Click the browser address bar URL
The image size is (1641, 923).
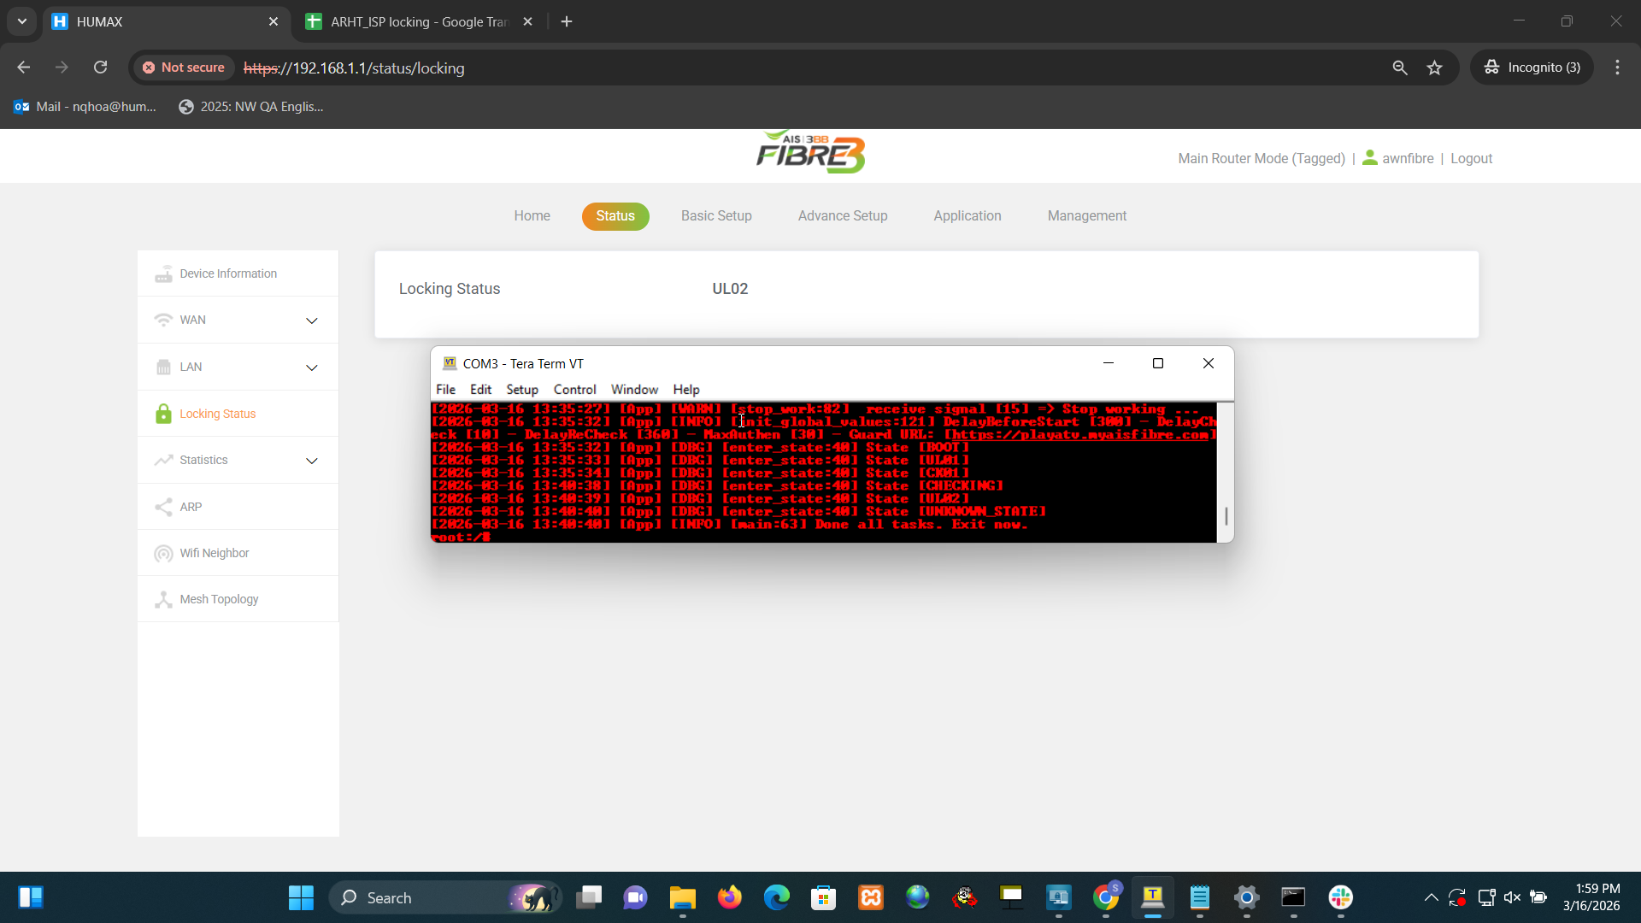(354, 68)
